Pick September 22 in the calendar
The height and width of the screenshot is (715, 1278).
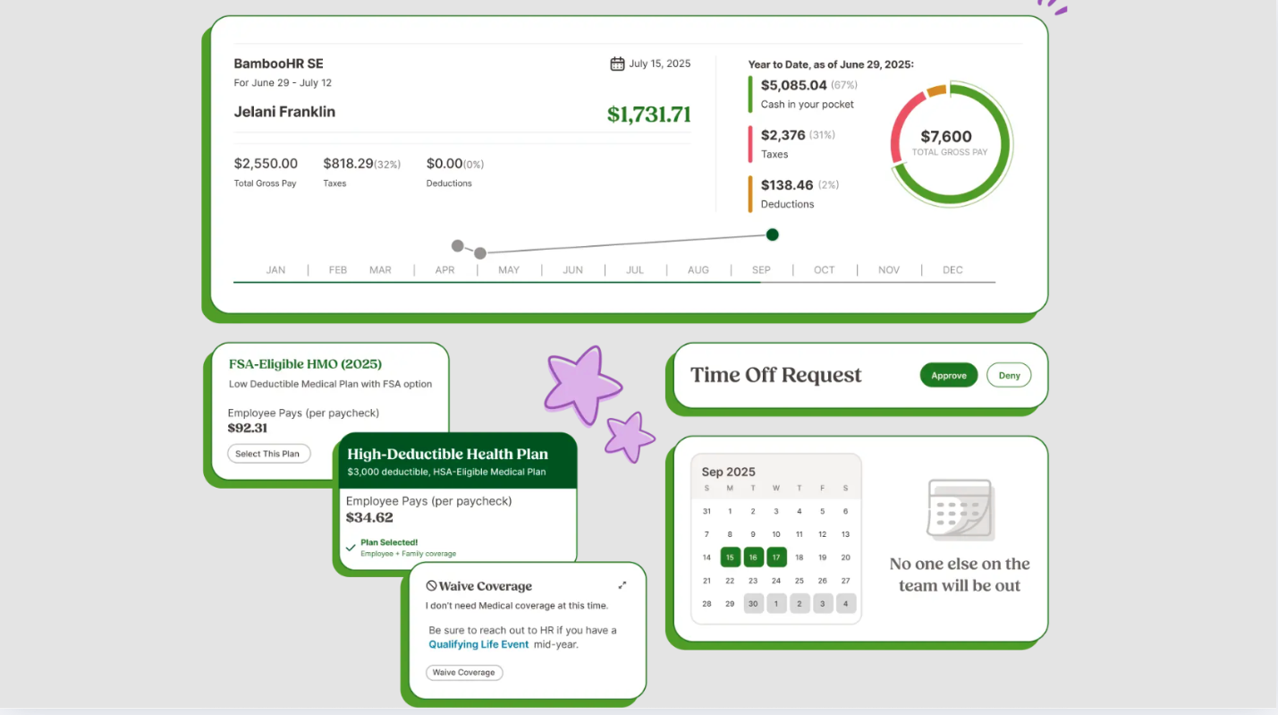pos(730,580)
